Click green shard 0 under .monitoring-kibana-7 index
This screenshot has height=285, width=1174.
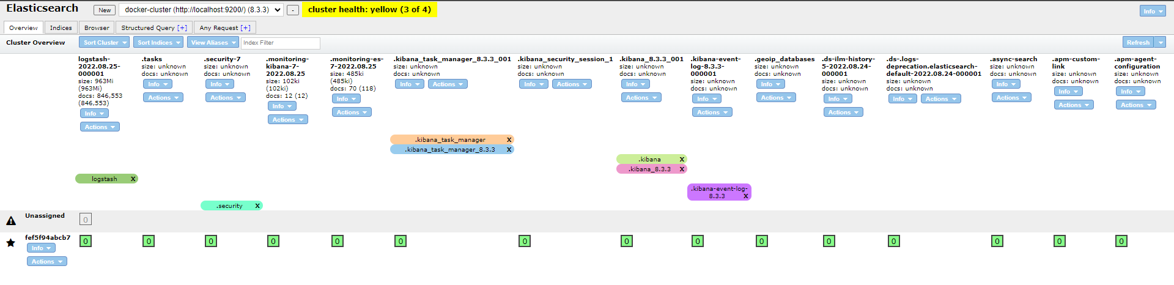click(x=273, y=242)
